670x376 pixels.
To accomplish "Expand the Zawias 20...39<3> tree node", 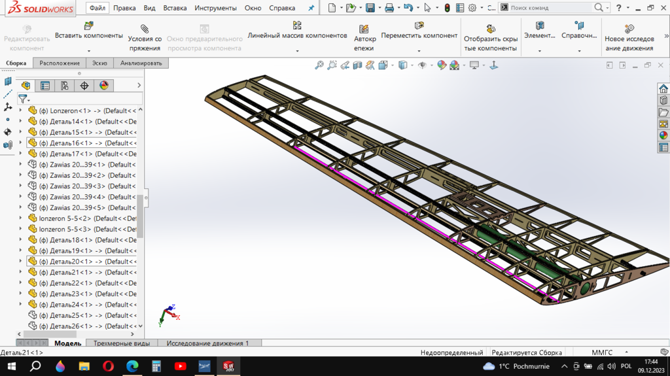I will 20,186.
